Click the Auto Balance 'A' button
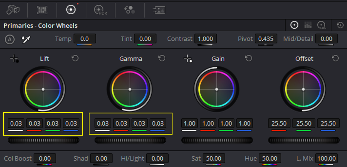 click(10, 40)
